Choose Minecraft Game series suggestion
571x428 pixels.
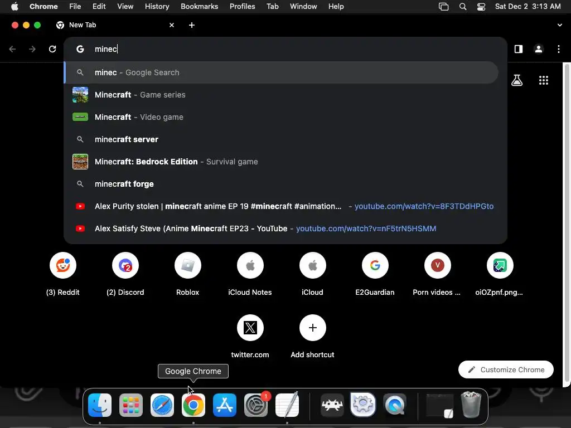[x=281, y=95]
